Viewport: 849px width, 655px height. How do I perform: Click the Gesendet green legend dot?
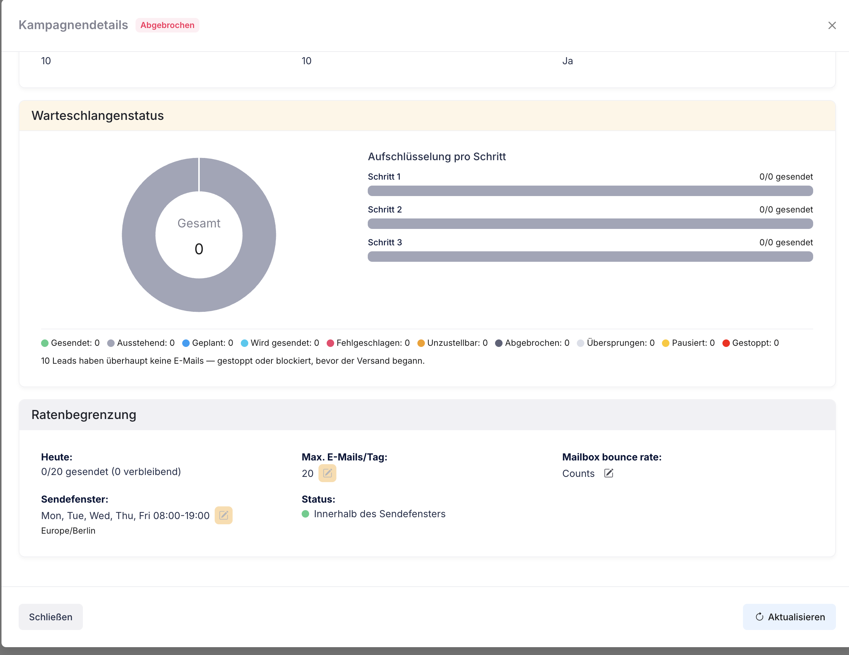click(x=45, y=343)
